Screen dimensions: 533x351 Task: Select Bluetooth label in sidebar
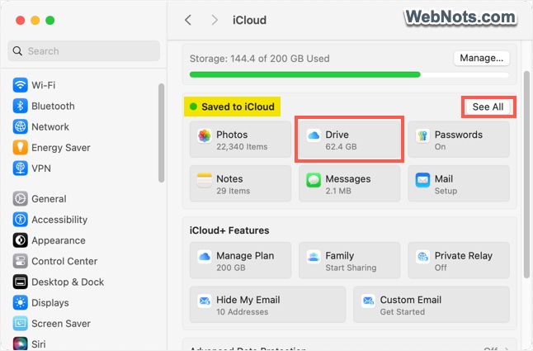coord(53,106)
